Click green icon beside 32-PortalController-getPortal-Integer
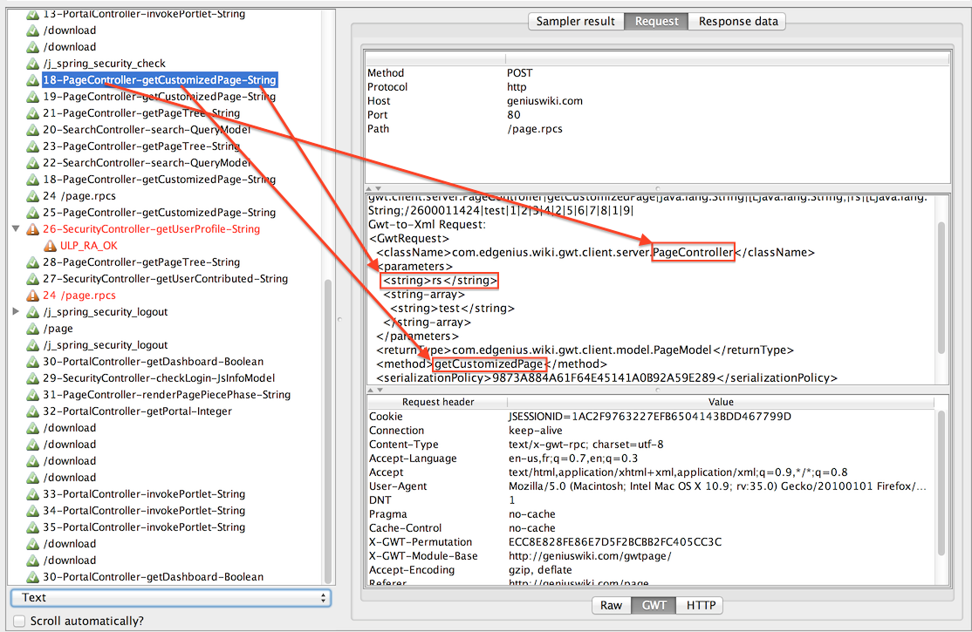 pos(33,411)
